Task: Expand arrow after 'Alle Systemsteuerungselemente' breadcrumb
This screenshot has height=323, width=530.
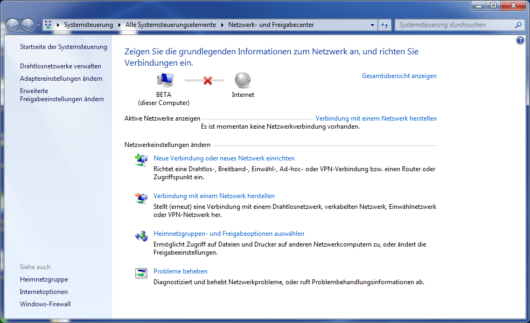Action: click(x=222, y=25)
